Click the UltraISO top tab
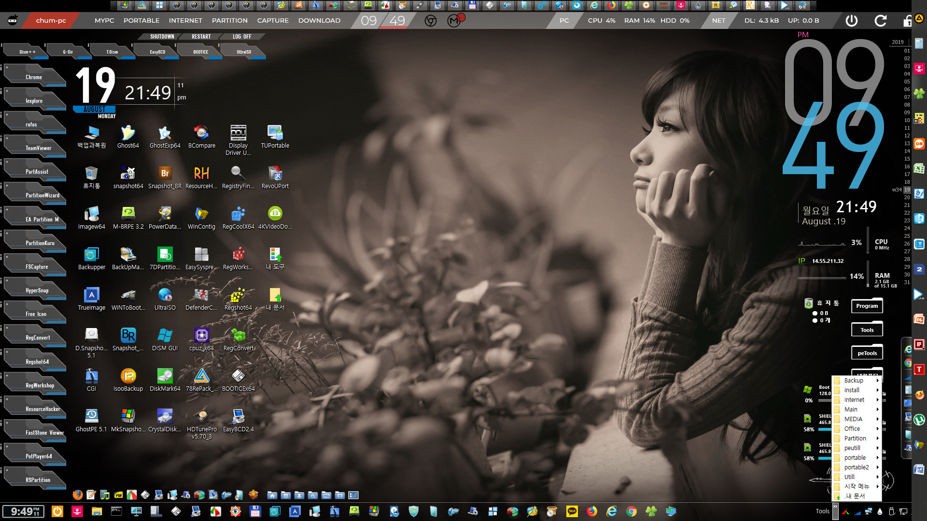Screen dimensions: 927x521 click(244, 52)
